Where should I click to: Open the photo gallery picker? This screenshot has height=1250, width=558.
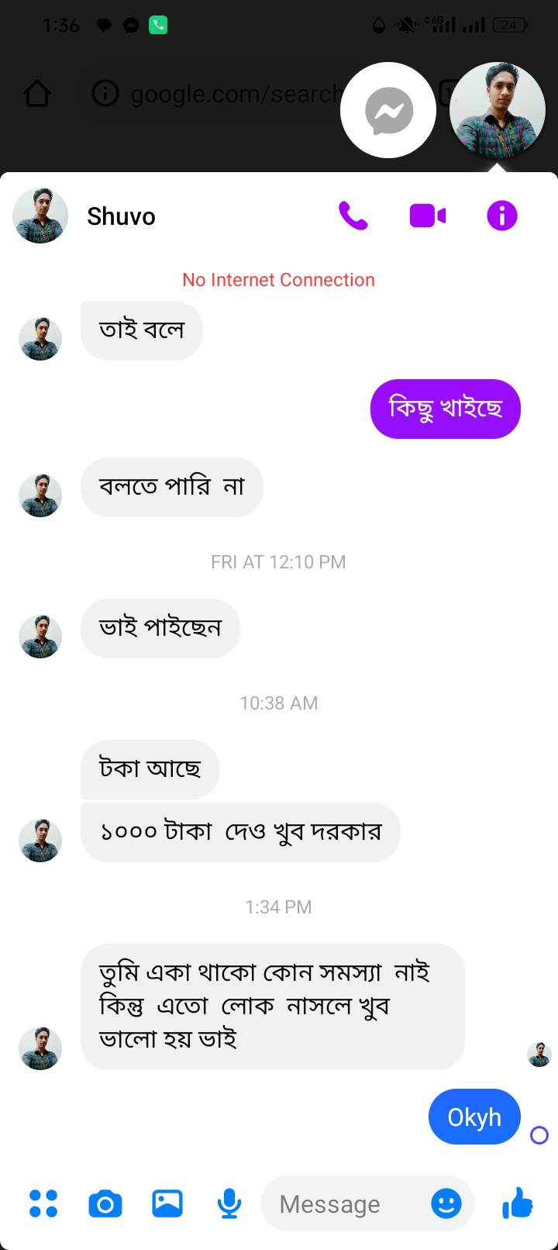coord(167,1203)
